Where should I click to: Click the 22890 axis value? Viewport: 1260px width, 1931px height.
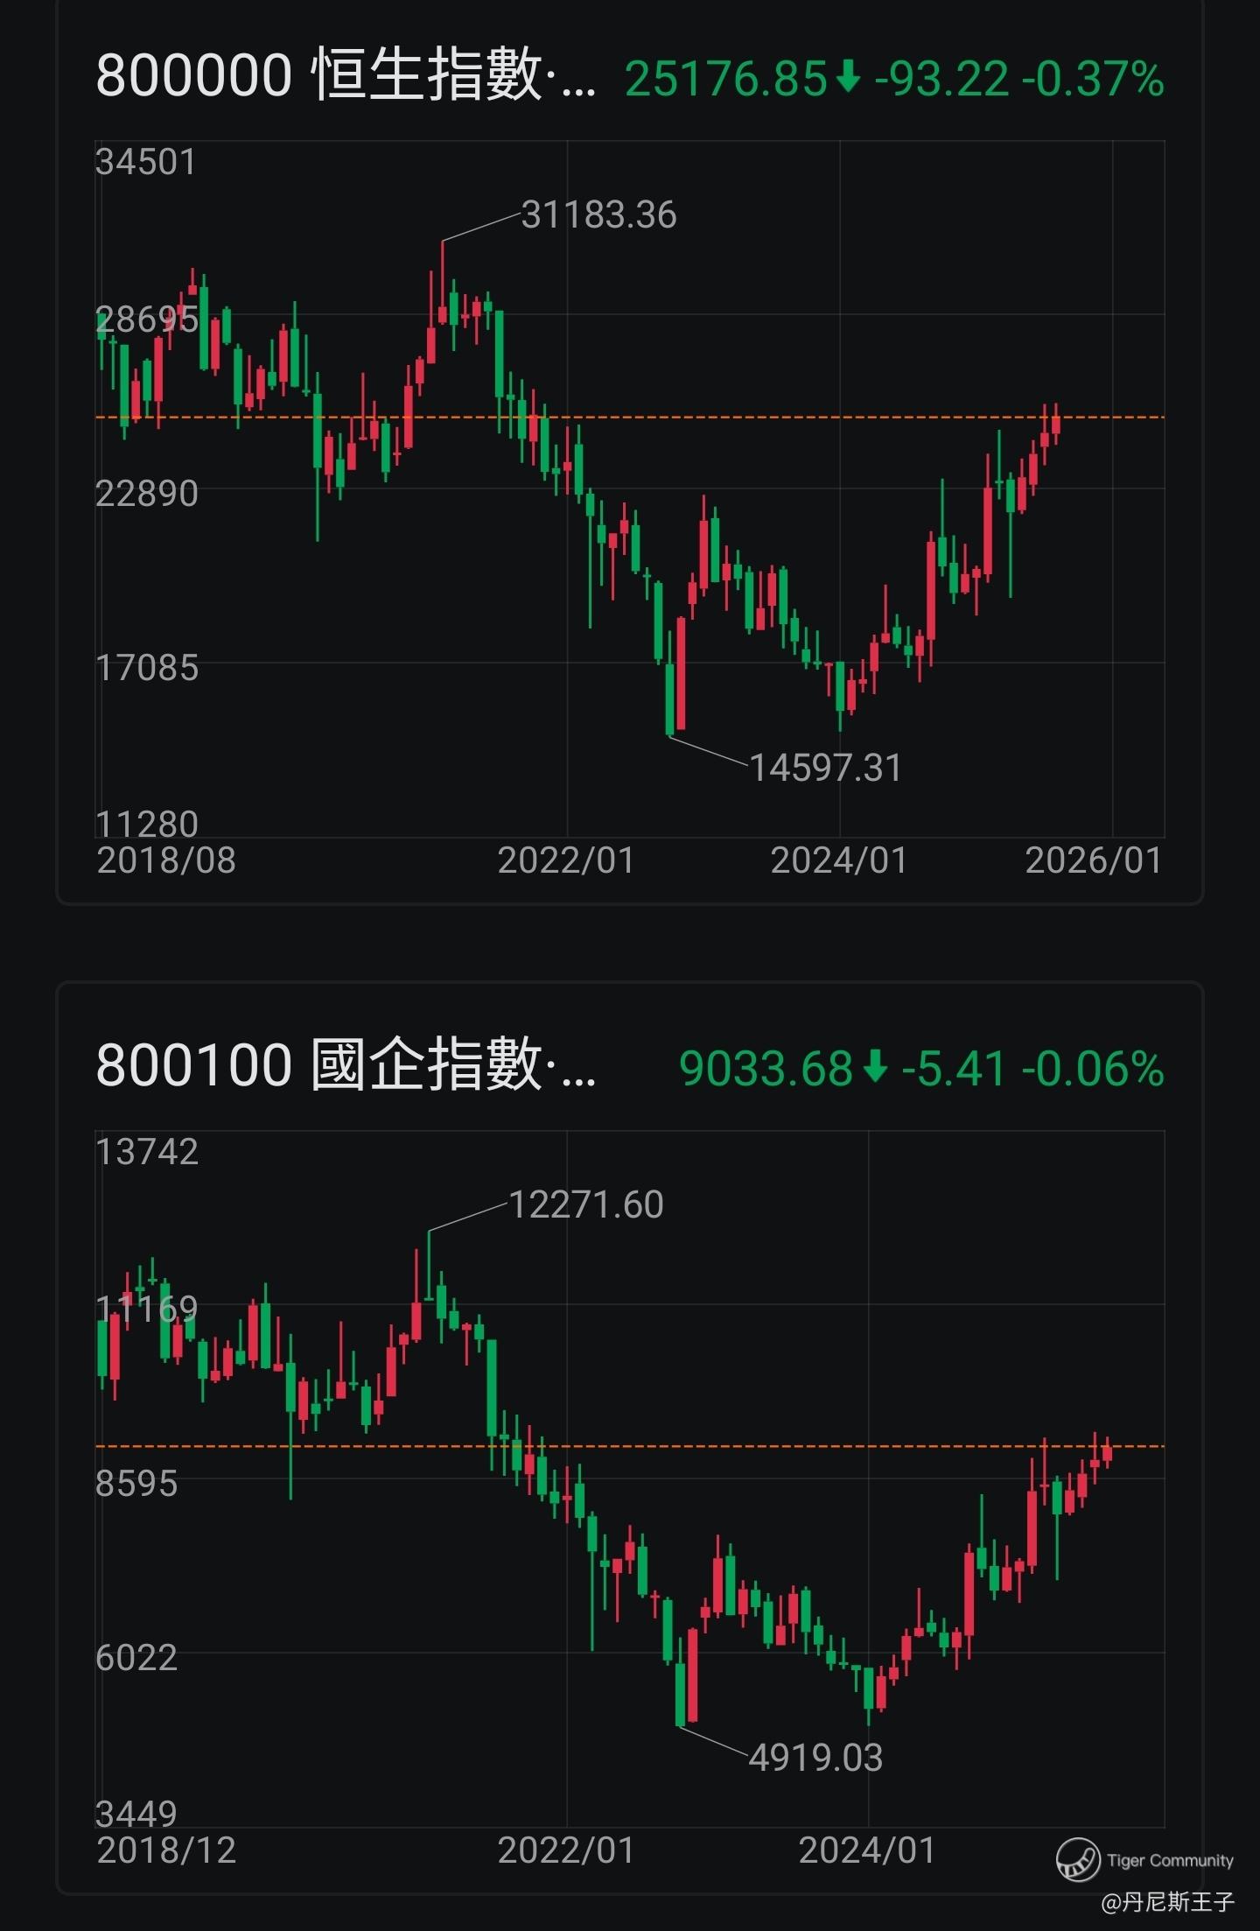[x=147, y=494]
